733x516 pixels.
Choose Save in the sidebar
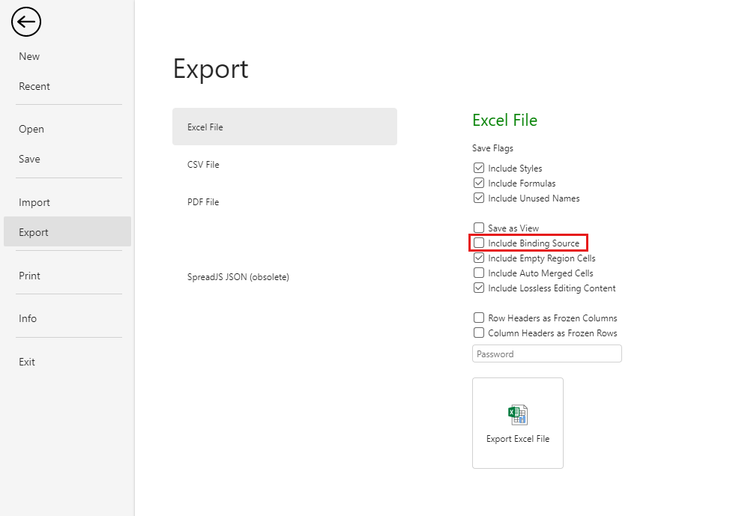point(67,159)
